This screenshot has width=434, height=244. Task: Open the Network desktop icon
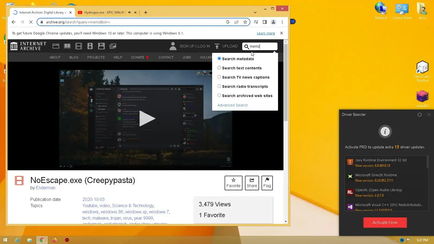tap(381, 11)
